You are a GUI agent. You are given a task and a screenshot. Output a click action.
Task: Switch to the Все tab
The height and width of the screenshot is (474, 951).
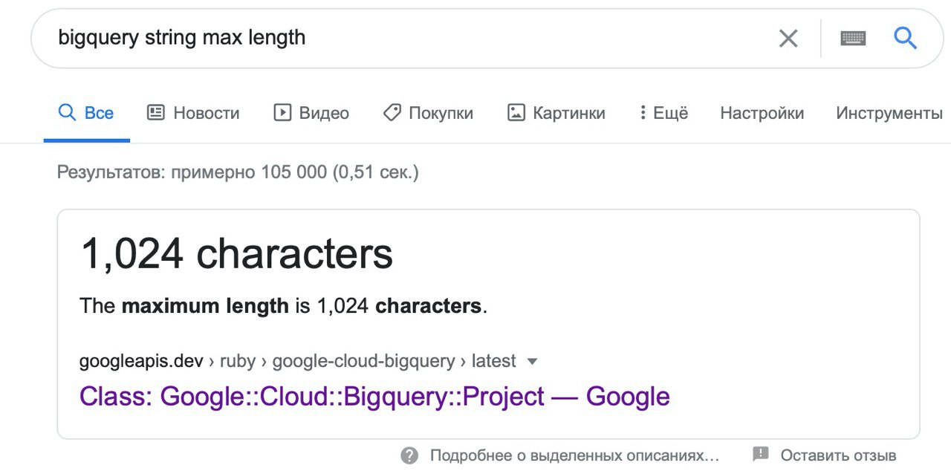pos(87,113)
